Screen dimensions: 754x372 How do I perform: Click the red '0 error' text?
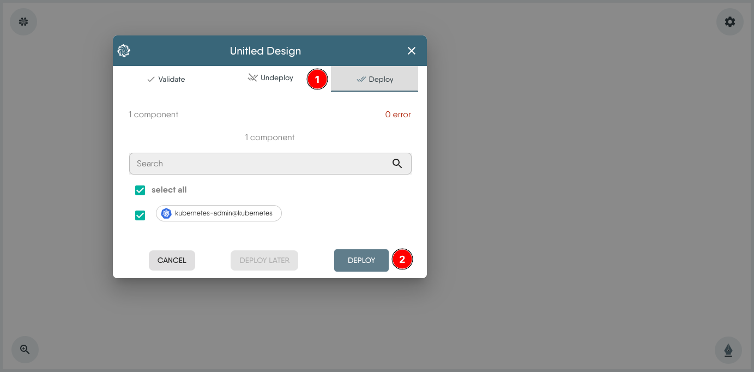coord(397,115)
